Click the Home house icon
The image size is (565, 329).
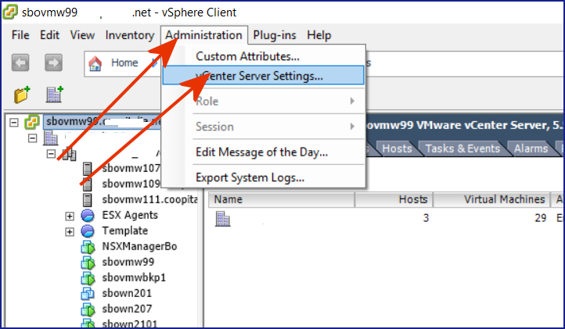tap(95, 63)
